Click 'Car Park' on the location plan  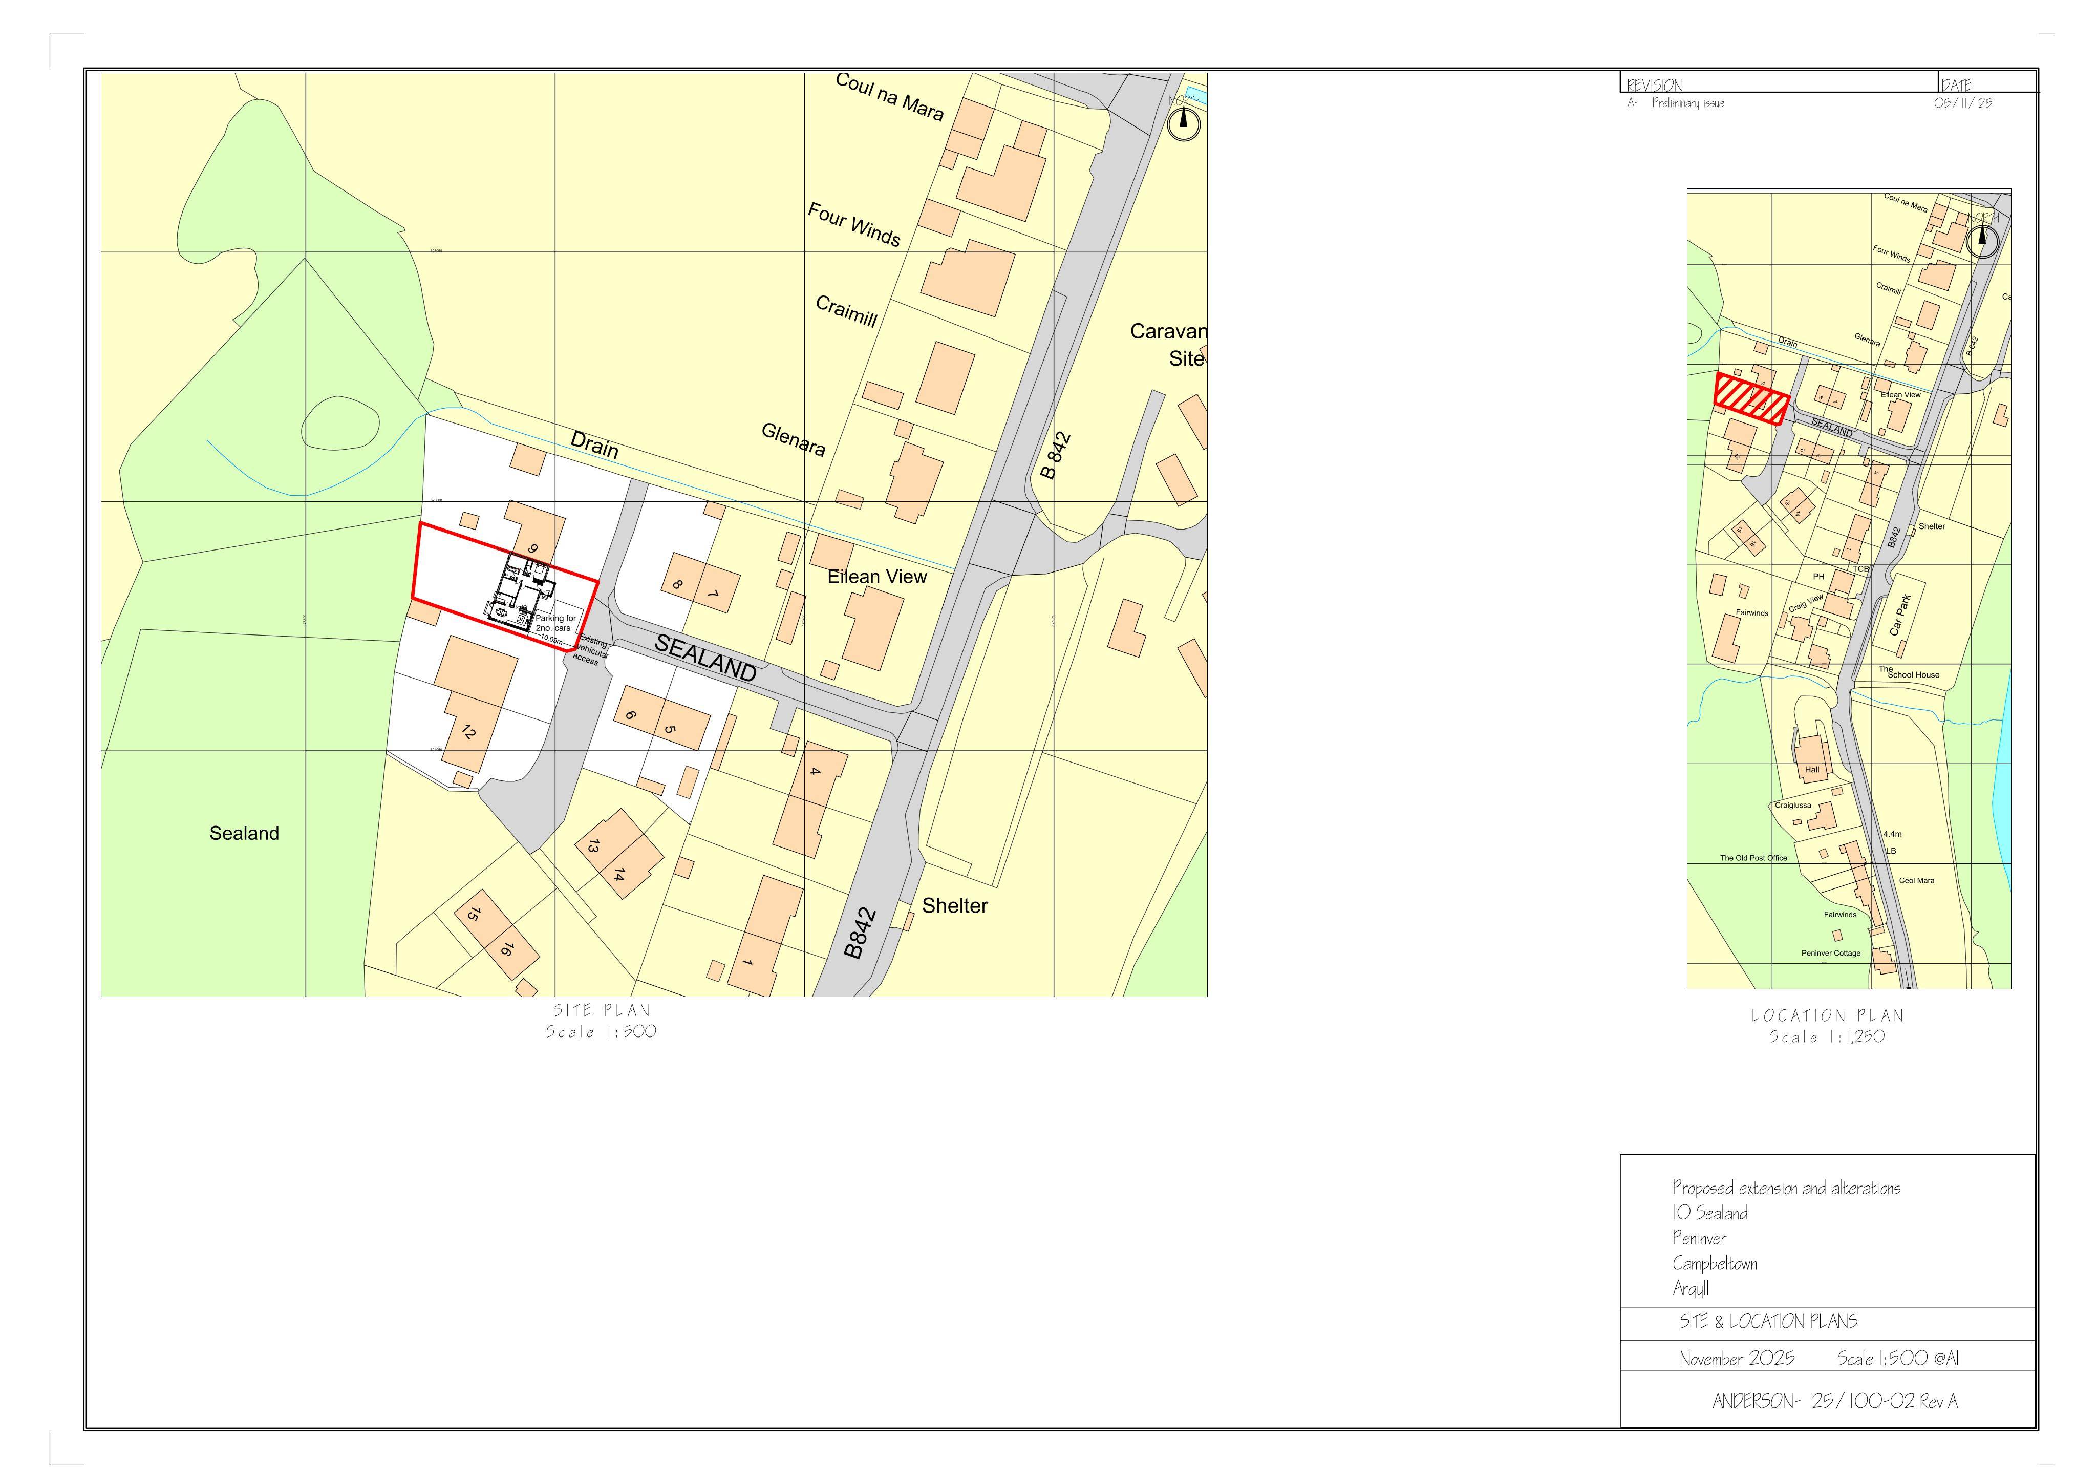pyautogui.click(x=1900, y=615)
